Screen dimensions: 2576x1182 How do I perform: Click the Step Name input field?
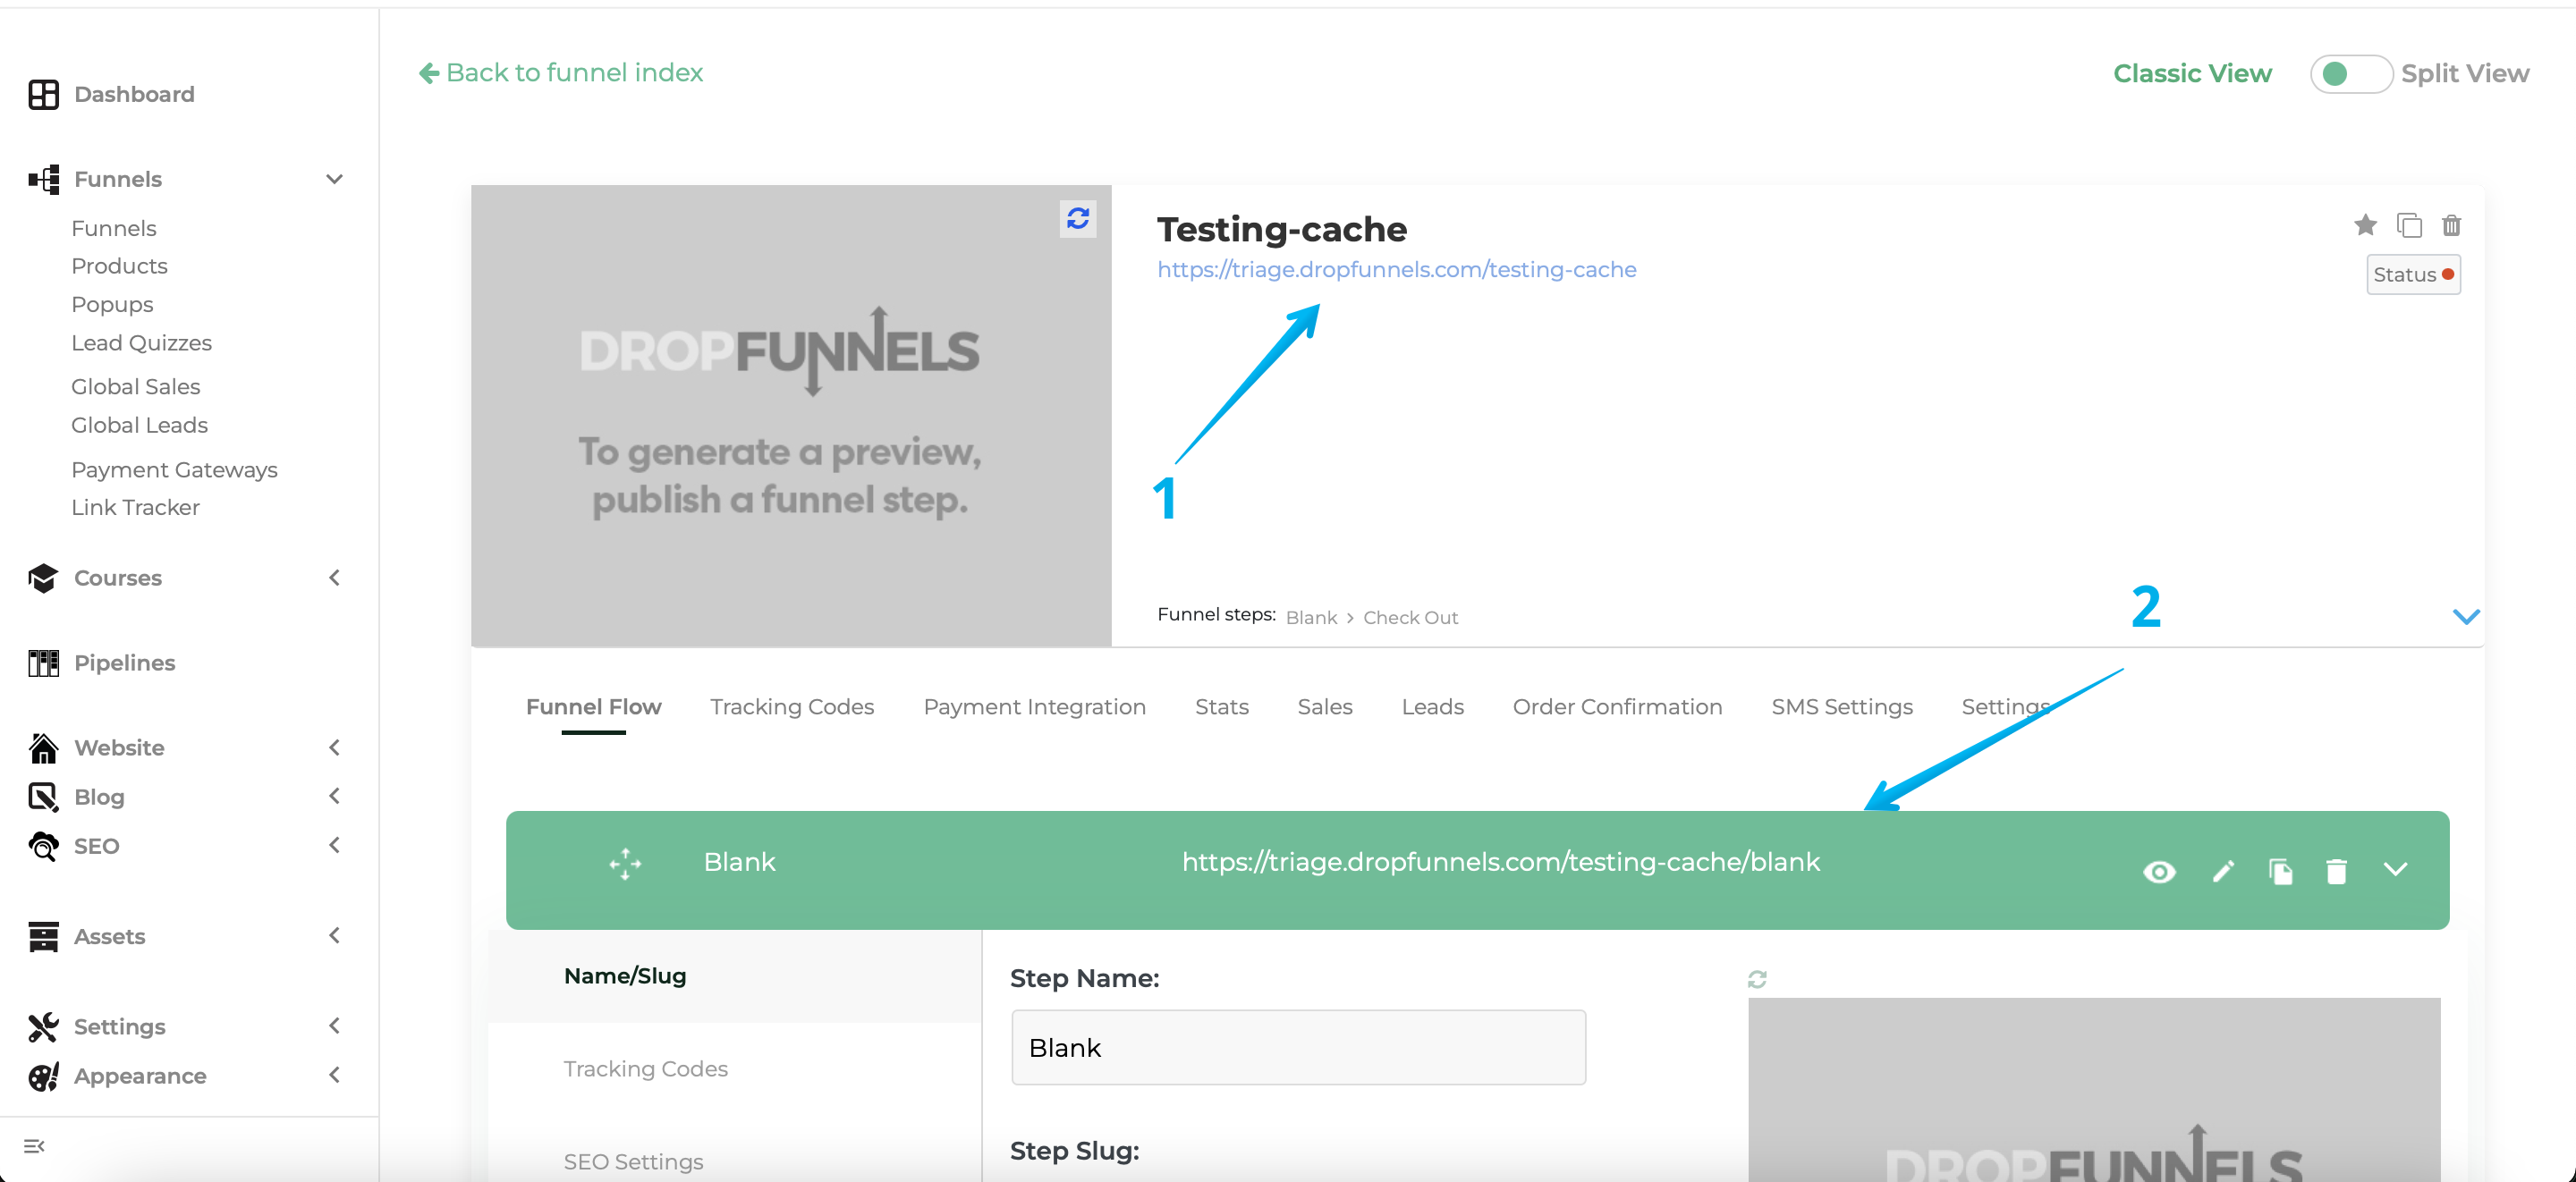(1298, 1047)
